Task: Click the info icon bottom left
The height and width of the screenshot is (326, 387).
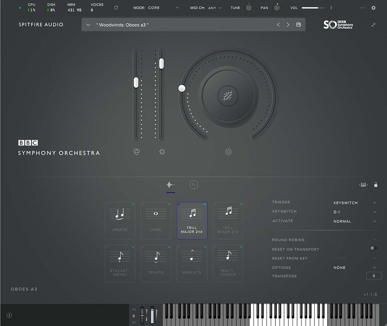Action: tap(9, 316)
